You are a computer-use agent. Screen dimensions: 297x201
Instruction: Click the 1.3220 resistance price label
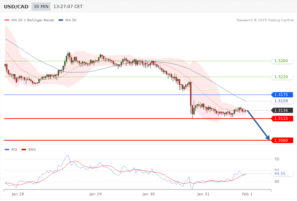point(282,77)
